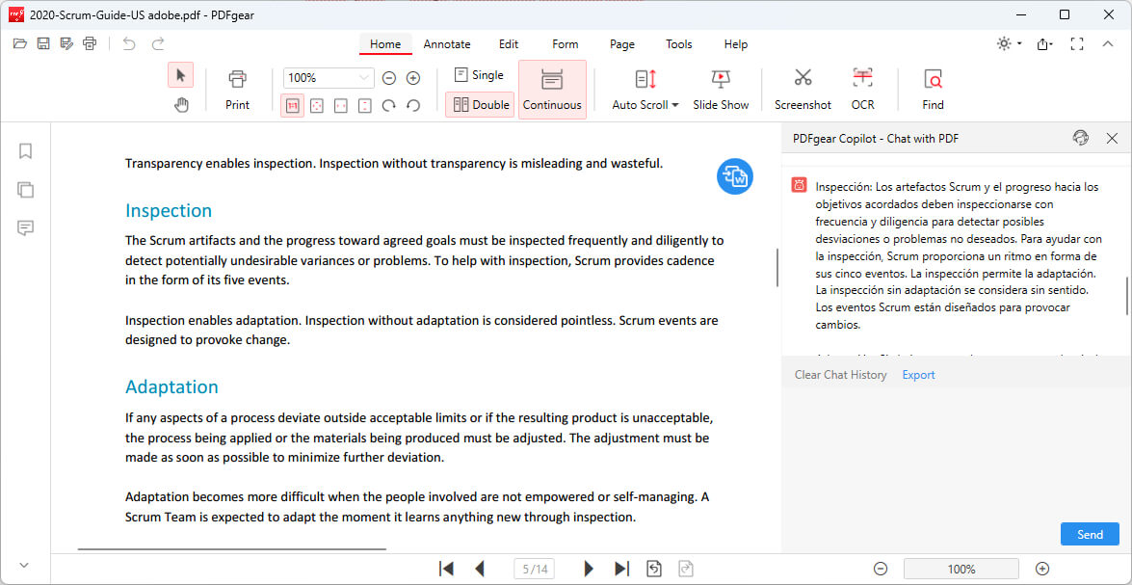The width and height of the screenshot is (1132, 585).
Task: Open the page thumbnails sidebar panel
Action: [x=25, y=190]
